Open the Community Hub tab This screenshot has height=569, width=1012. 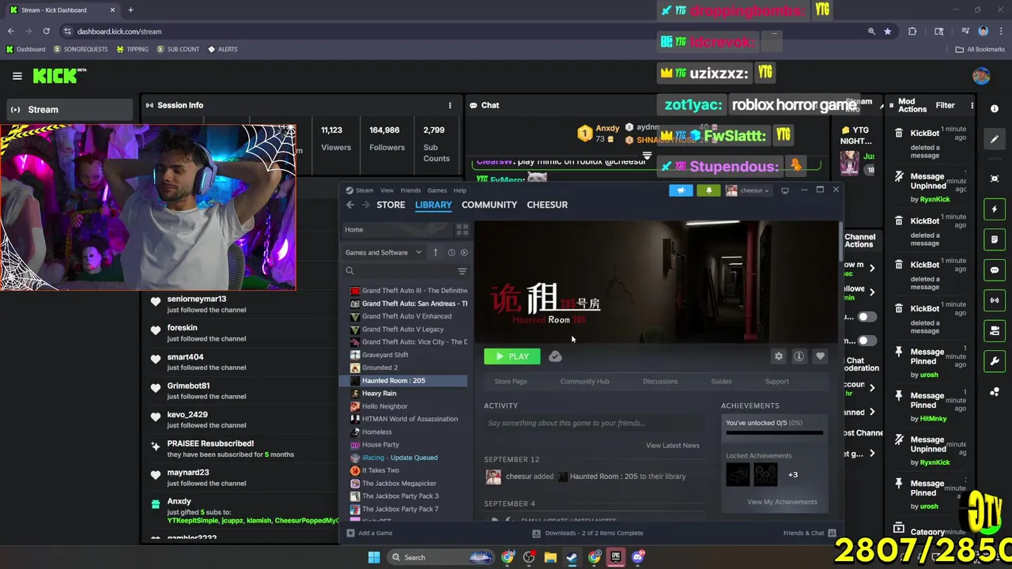click(585, 382)
